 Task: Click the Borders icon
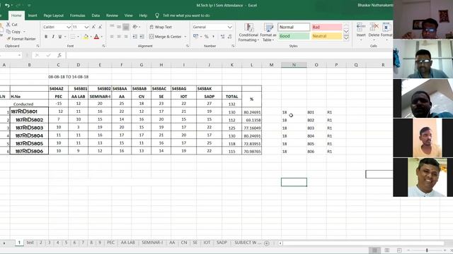(73, 37)
